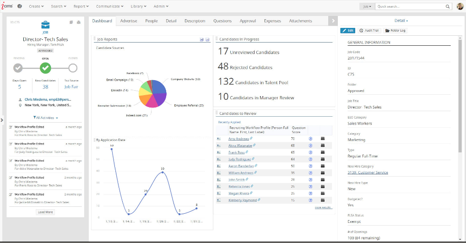
Task: Click the dashboard gauge icon beside logo
Action: (x=20, y=6)
